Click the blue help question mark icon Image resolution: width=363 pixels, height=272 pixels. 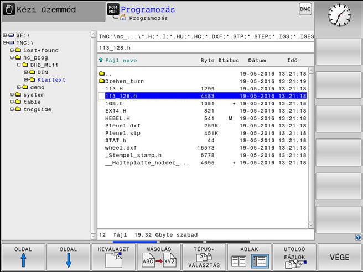358,237
